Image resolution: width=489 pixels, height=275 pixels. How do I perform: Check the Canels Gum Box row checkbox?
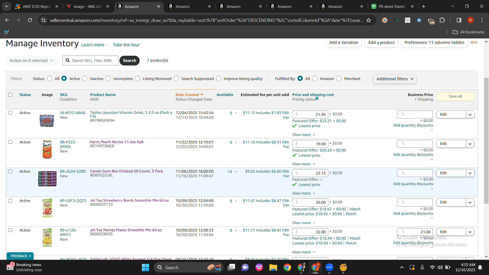pyautogui.click(x=10, y=171)
